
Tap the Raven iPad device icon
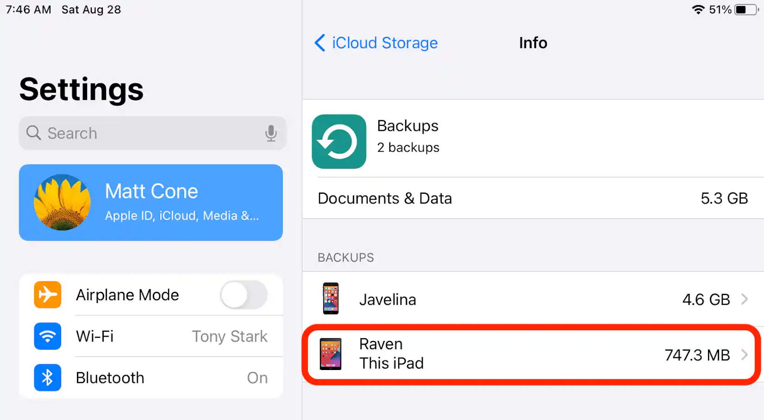coord(330,354)
